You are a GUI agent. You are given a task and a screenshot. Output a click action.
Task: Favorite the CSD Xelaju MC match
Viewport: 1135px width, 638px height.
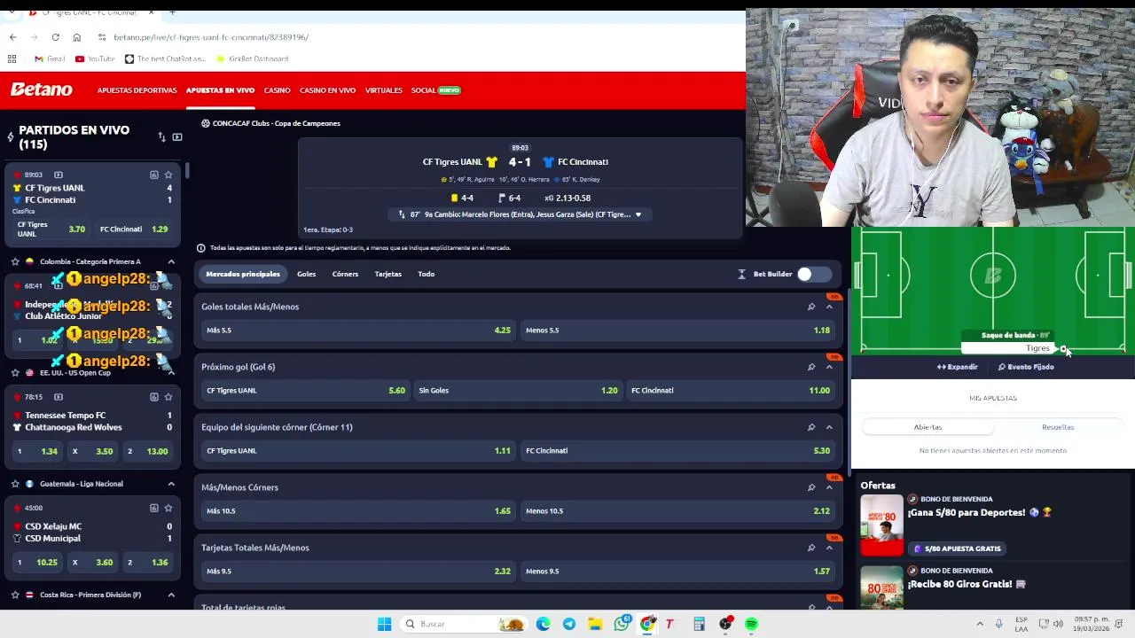[168, 508]
